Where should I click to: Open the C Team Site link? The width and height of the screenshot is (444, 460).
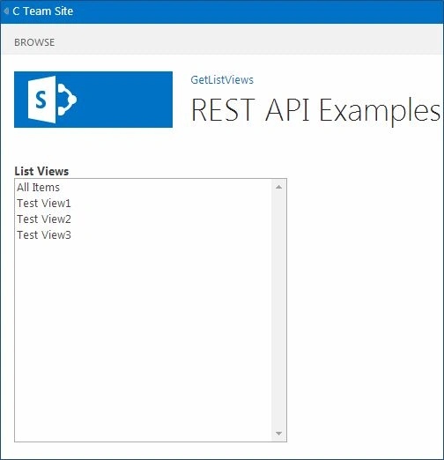42,11
